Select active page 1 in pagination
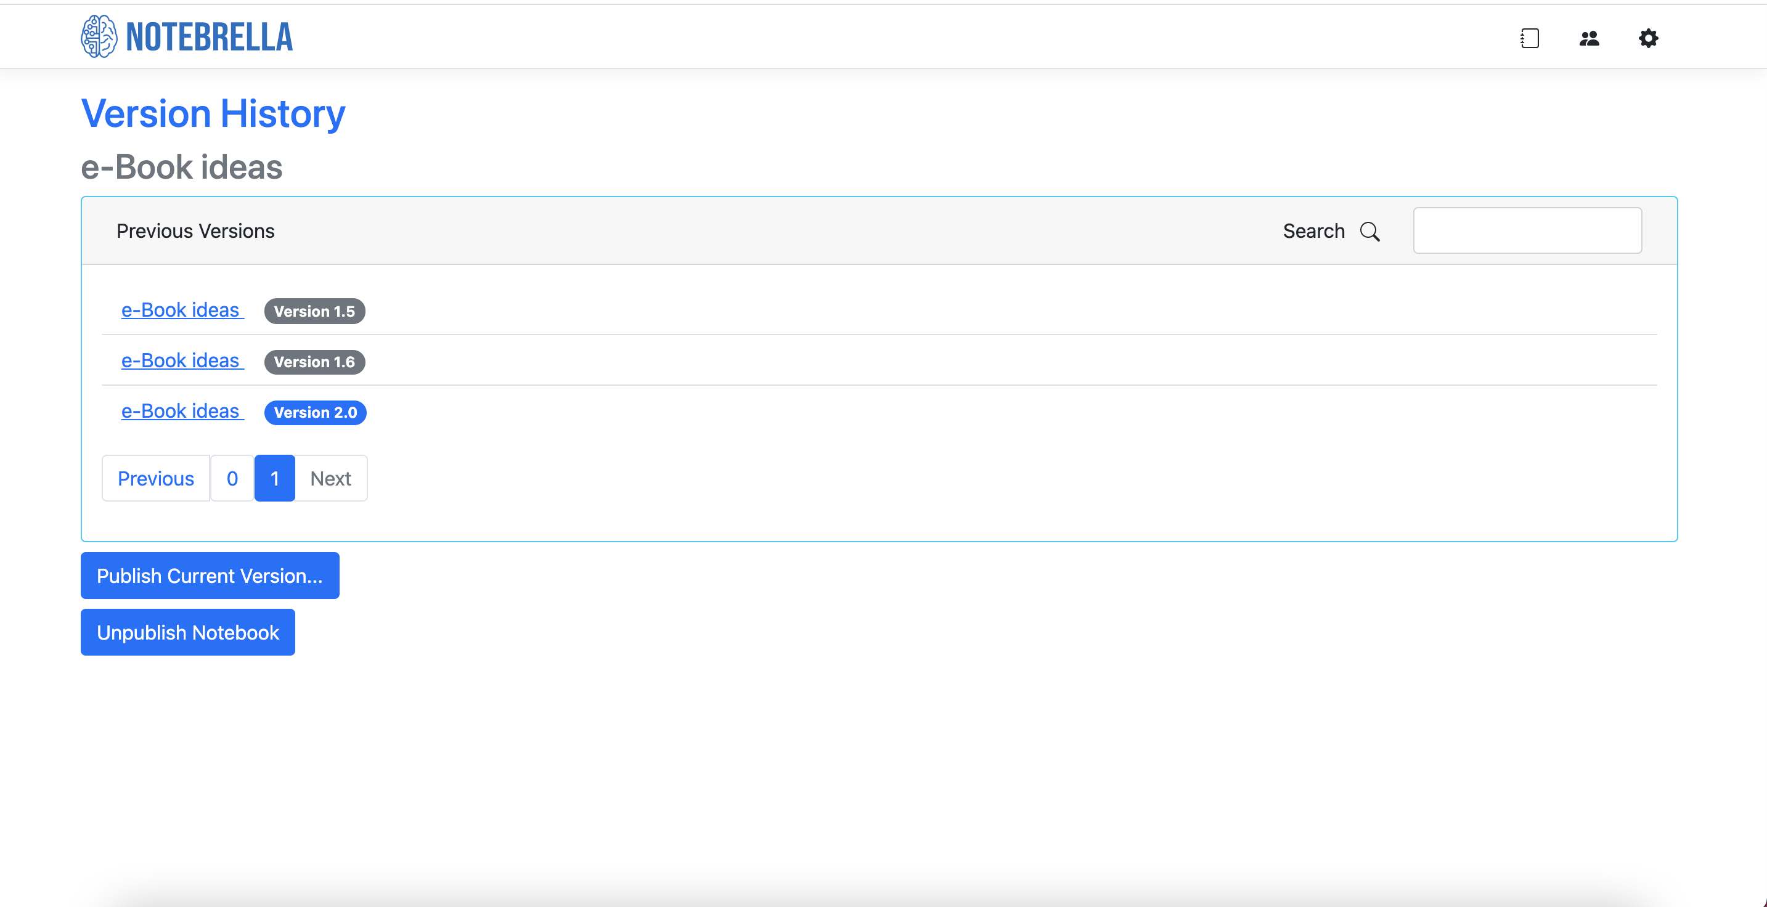The width and height of the screenshot is (1767, 907). pos(274,479)
